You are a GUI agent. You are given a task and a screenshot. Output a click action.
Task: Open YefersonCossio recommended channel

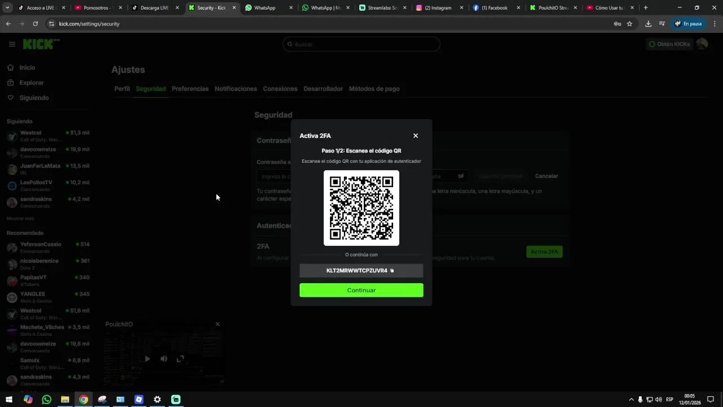48,247
